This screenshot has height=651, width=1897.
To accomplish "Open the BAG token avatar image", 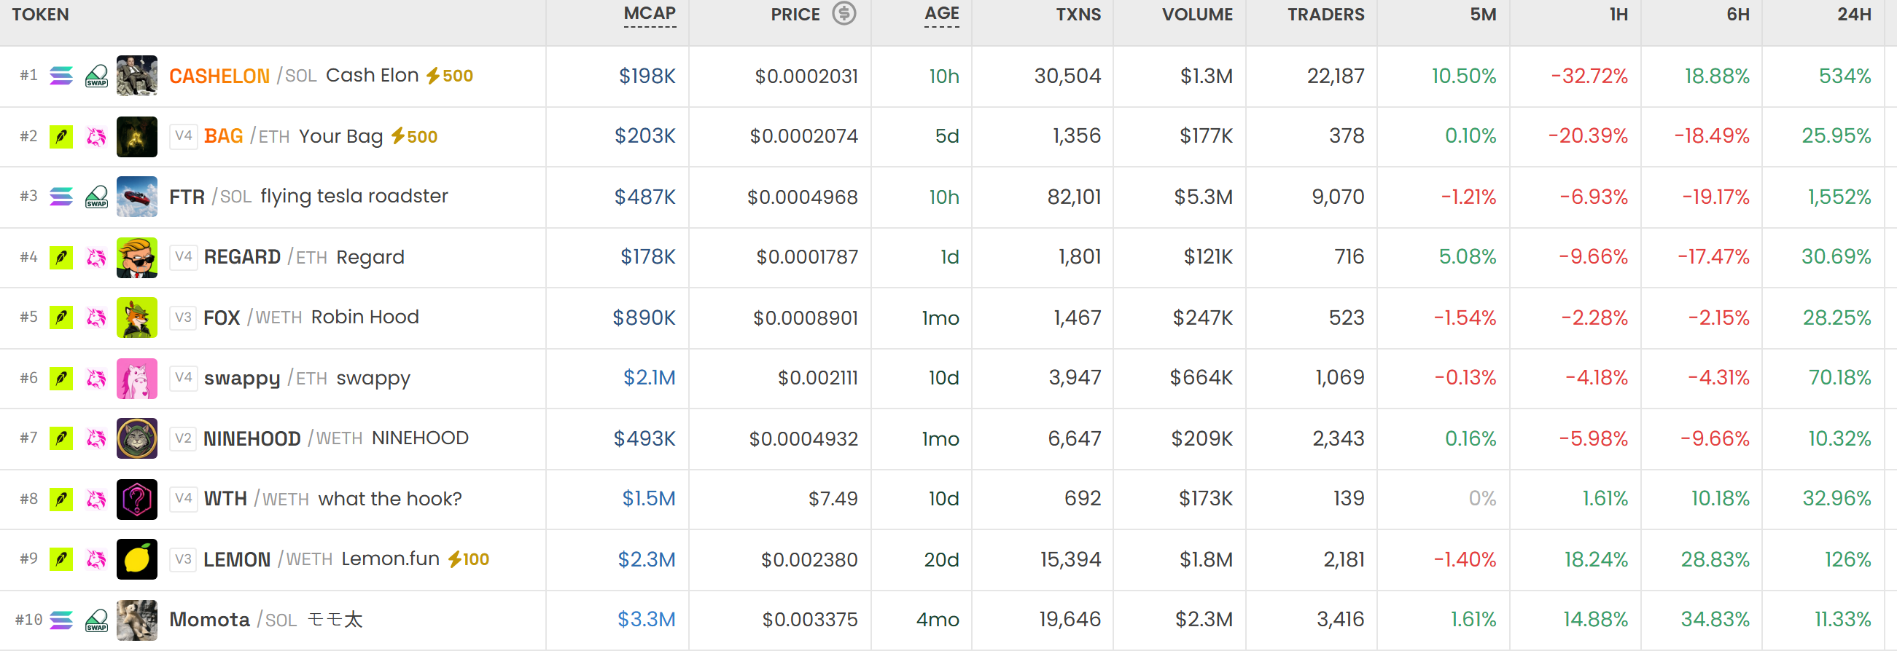I will pyautogui.click(x=137, y=136).
